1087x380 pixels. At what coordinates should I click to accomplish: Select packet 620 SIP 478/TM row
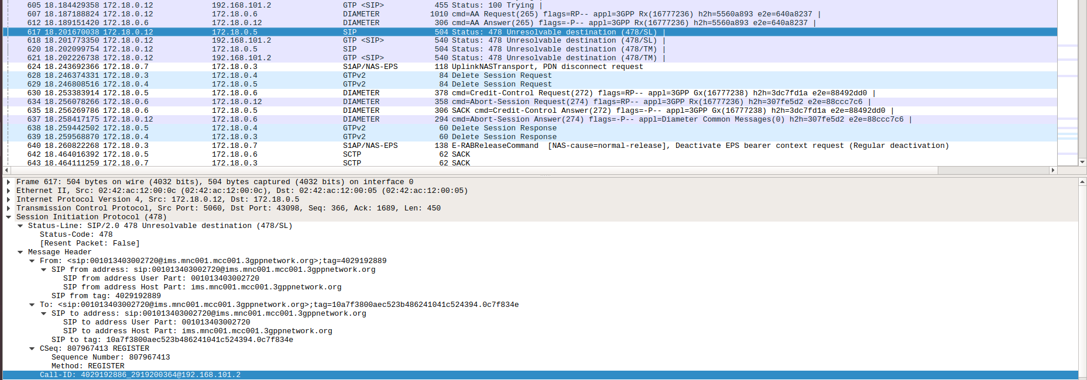(530, 49)
